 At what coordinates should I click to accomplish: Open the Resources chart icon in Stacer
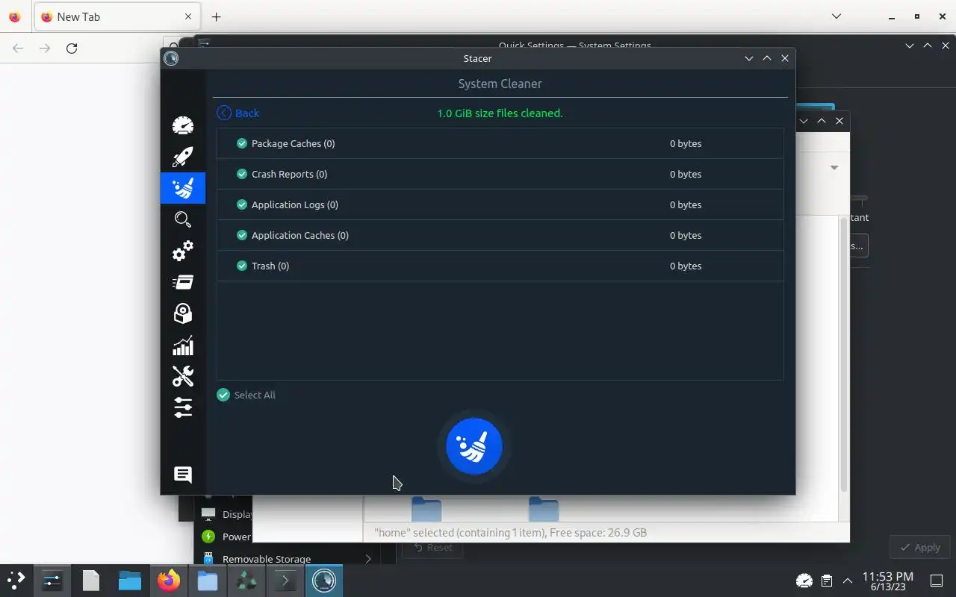[183, 345]
